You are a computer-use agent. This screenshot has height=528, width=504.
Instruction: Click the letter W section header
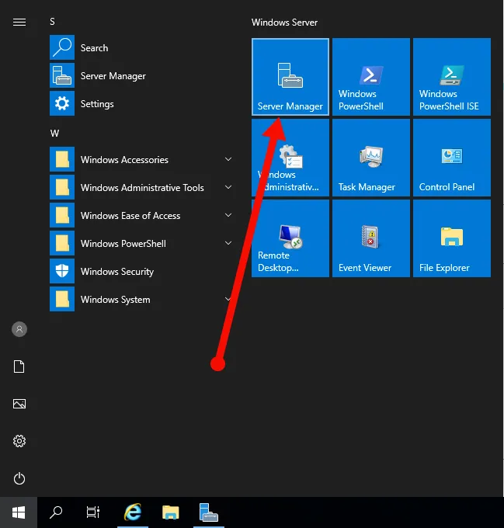[54, 134]
